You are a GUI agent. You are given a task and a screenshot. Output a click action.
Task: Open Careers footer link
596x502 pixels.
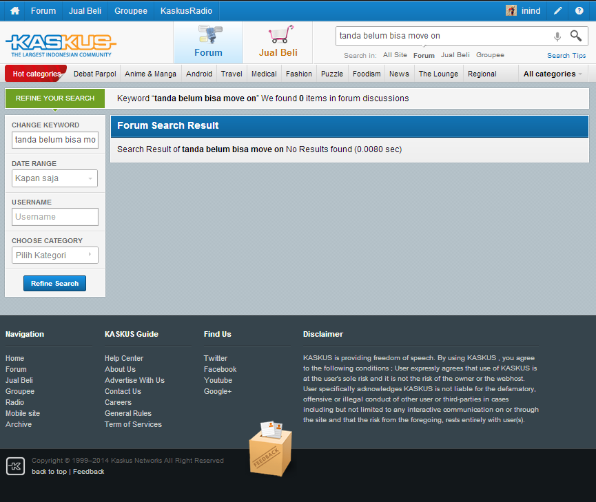point(119,402)
